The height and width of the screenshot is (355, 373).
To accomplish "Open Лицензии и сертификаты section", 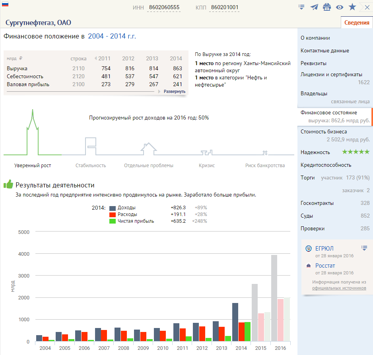I will pos(331,74).
